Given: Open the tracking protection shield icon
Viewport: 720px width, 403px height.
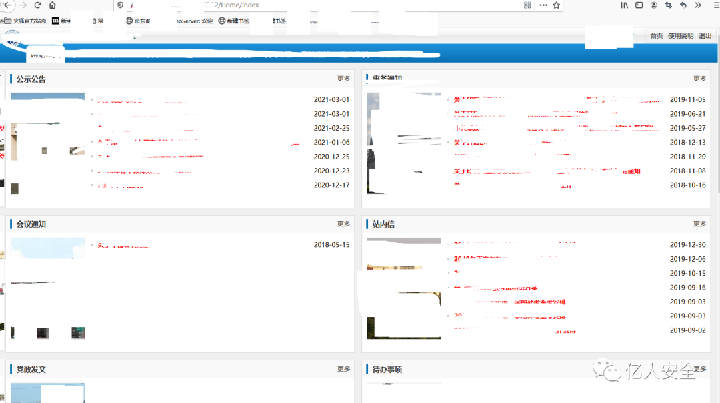Looking at the screenshot, I should [x=120, y=5].
